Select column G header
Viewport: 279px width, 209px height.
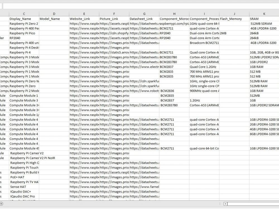click(144, 14)
